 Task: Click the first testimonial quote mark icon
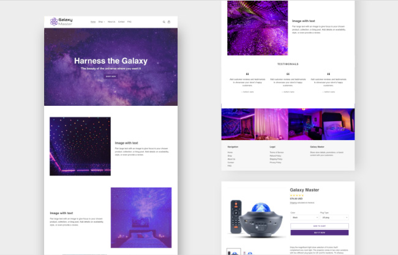(x=247, y=74)
